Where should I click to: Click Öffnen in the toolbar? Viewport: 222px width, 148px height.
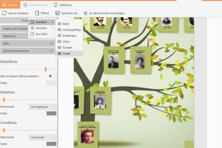coord(42,13)
